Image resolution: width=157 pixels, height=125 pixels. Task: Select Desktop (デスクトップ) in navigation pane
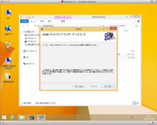pos(30,41)
